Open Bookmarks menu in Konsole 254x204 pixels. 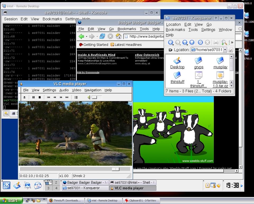click(52, 19)
